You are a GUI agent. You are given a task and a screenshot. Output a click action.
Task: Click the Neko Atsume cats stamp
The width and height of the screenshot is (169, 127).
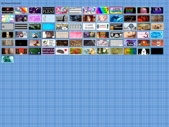(x=62, y=27)
